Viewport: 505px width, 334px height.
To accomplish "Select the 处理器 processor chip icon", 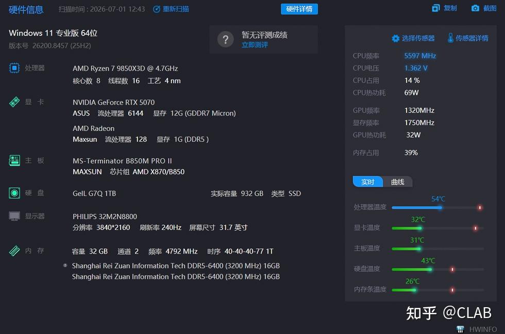I will [14, 68].
